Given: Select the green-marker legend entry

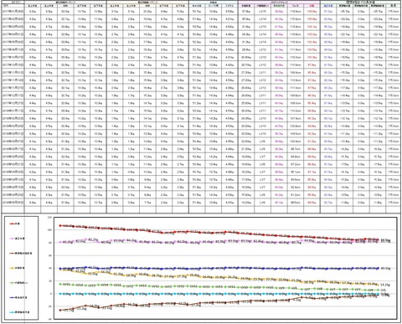Looking at the screenshot, I should point(18,283).
